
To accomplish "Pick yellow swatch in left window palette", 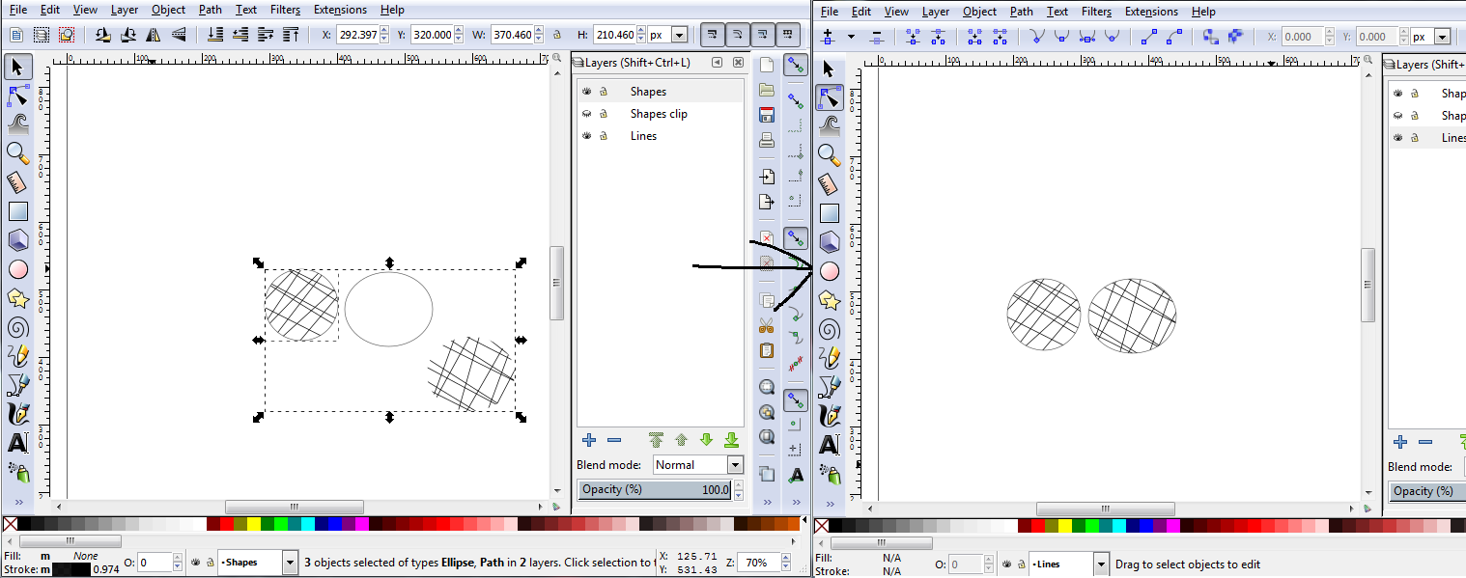I will (x=253, y=524).
